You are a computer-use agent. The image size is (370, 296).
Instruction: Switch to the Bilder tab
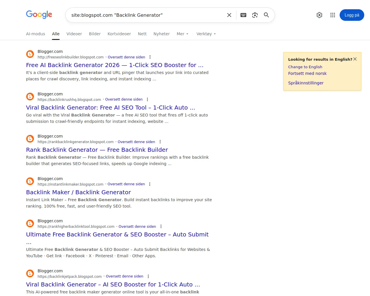[x=95, y=34]
